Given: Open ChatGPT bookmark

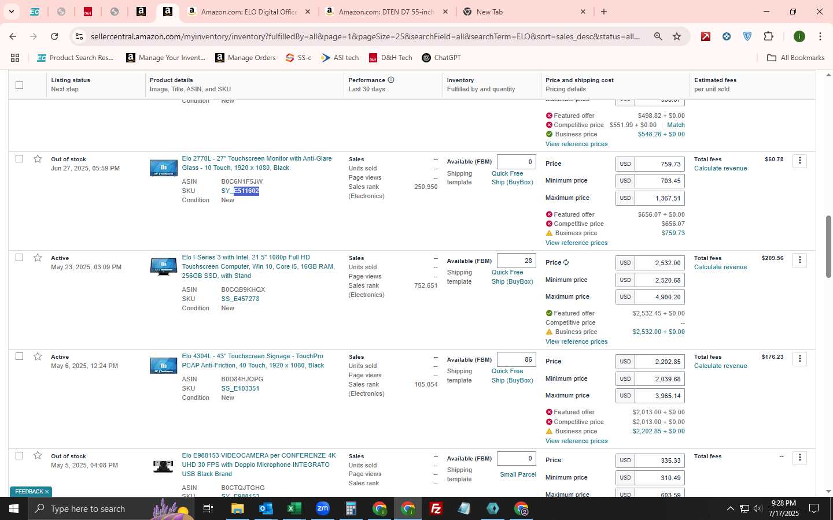Looking at the screenshot, I should [441, 58].
